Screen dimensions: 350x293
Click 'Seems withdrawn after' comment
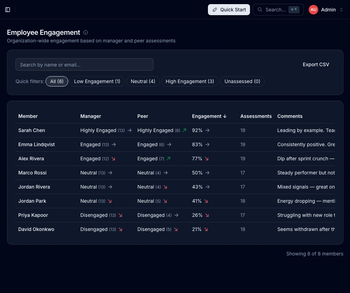click(306, 229)
